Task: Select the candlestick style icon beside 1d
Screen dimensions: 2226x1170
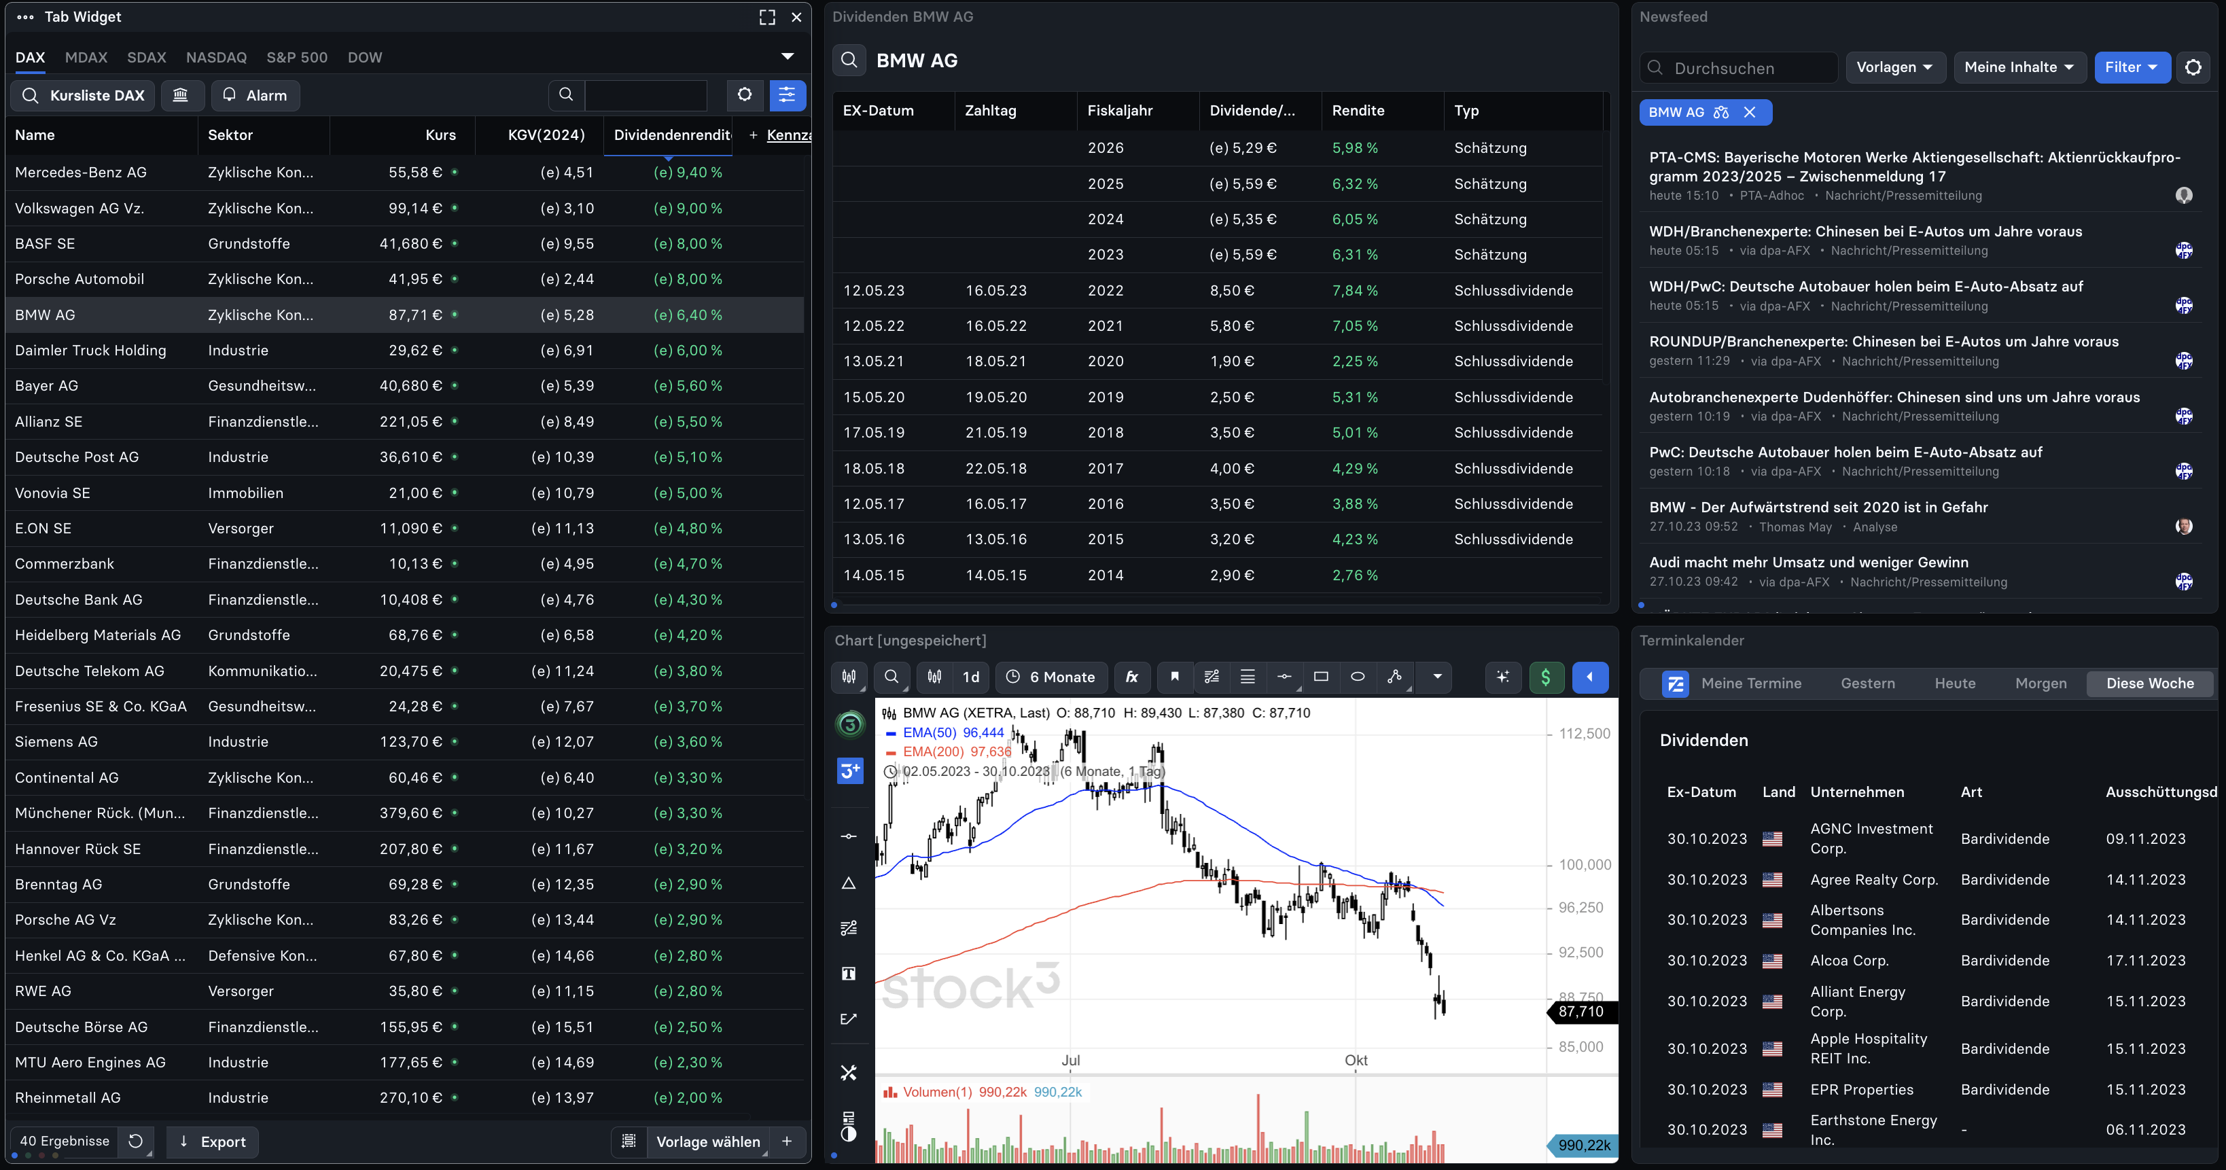Action: click(x=934, y=677)
